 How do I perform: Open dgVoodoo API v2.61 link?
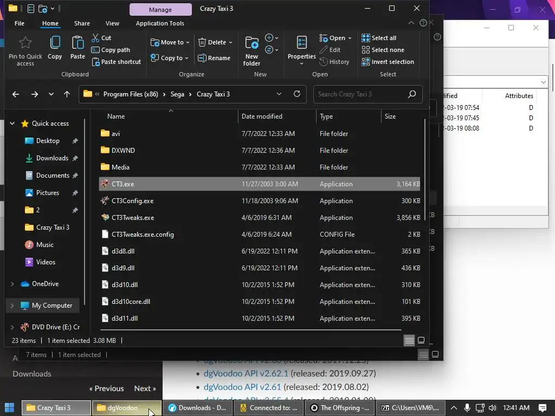[x=242, y=387]
